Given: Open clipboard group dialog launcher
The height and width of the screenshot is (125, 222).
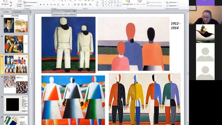Looking at the screenshot, I should (x=14, y=9).
